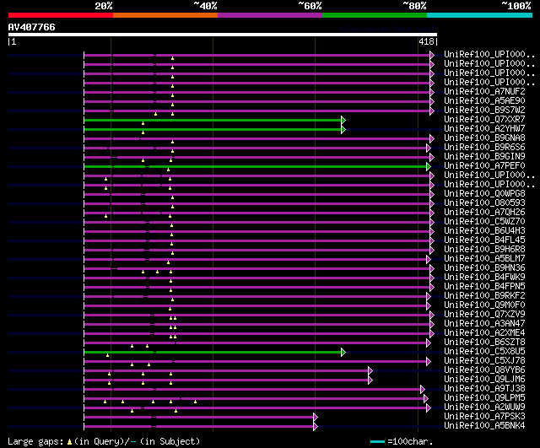
Task: Go to the UniRef100_A5BNK4 label
Action: [x=484, y=426]
